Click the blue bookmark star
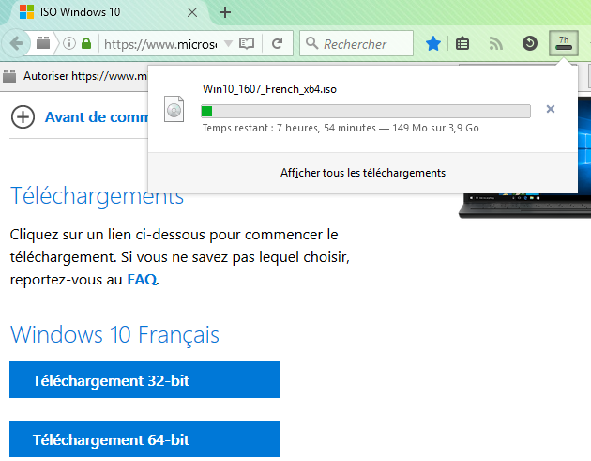The image size is (591, 461). [x=433, y=44]
